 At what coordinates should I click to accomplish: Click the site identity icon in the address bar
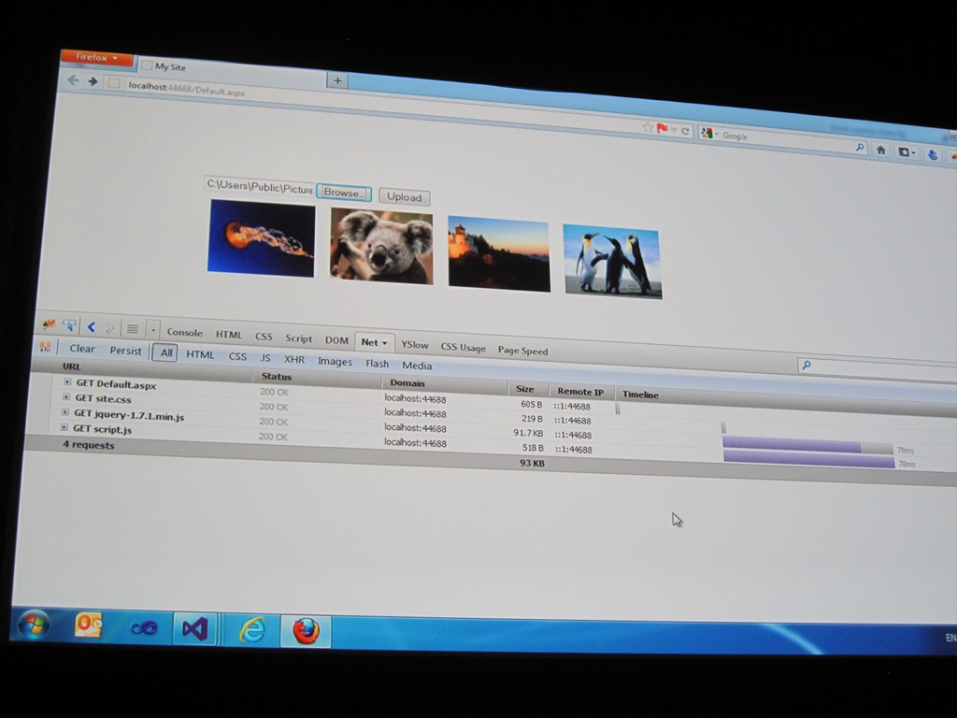click(113, 83)
